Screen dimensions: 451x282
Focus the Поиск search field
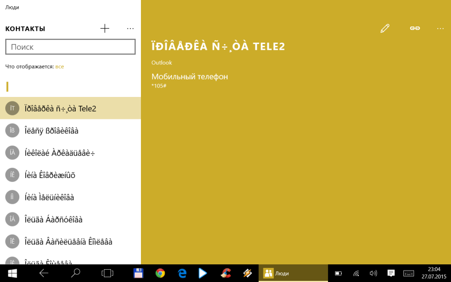tap(70, 47)
